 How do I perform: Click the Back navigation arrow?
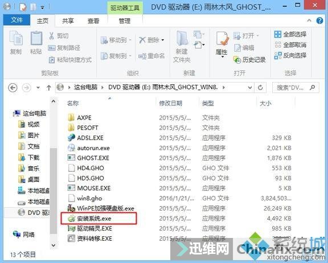(13, 88)
